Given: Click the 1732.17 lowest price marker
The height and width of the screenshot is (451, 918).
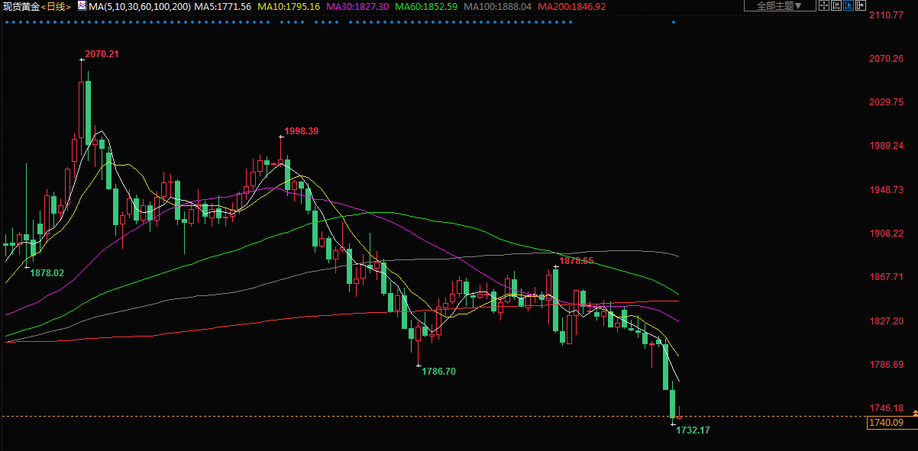Looking at the screenshot, I should coord(693,430).
